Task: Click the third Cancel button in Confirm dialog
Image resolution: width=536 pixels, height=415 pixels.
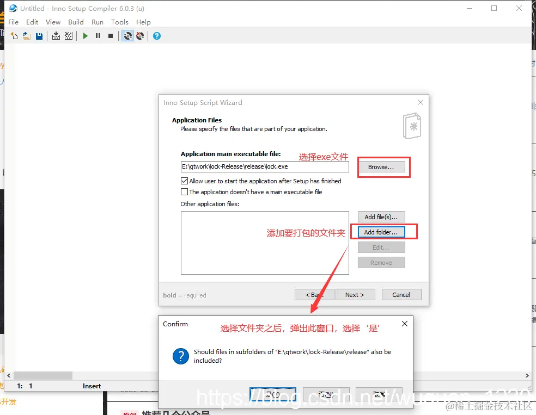Action: click(x=379, y=394)
